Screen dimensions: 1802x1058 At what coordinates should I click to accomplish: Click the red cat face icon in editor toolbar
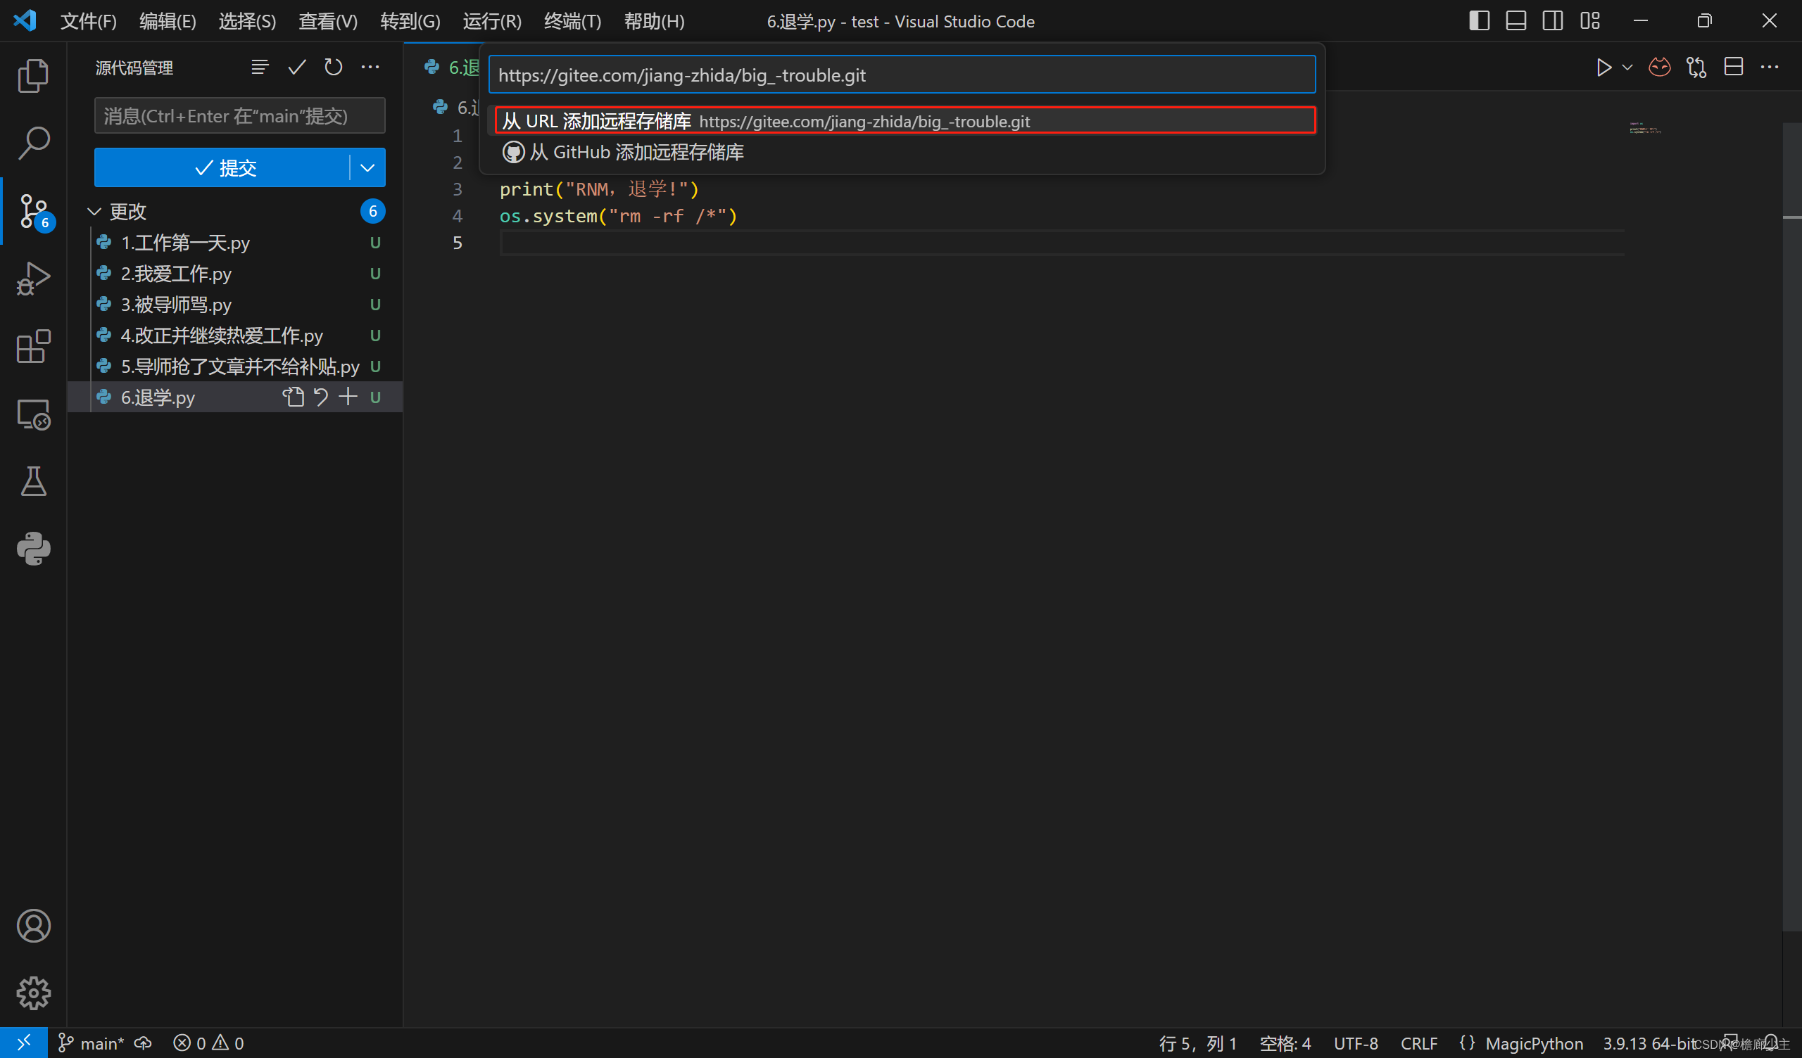1659,68
